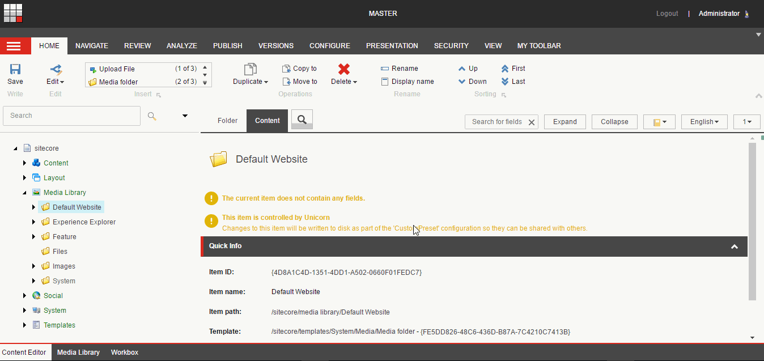Click the Logout link

667,14
